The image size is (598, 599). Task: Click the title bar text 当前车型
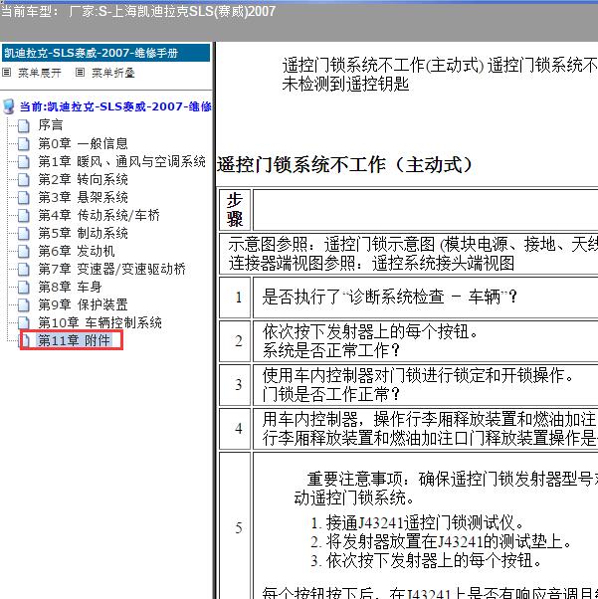[x=30, y=11]
